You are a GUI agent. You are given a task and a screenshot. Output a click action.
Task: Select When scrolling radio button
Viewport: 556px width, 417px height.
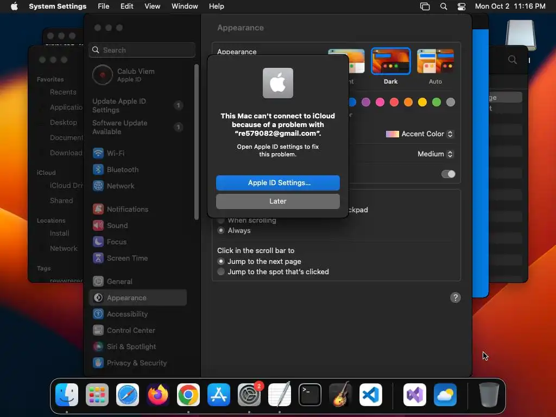coord(221,220)
